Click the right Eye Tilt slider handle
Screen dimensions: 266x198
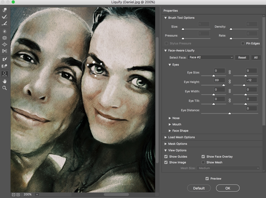coord(246,104)
